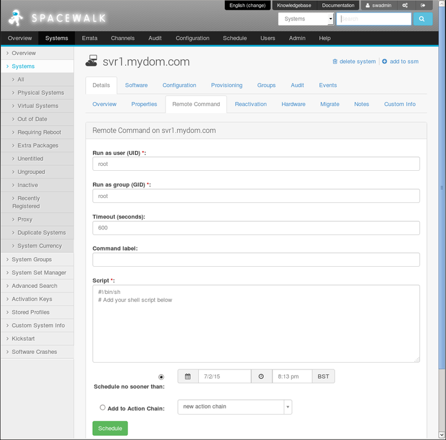This screenshot has width=446, height=440.
Task: Focus the Run as group (GID) field
Action: [256, 196]
